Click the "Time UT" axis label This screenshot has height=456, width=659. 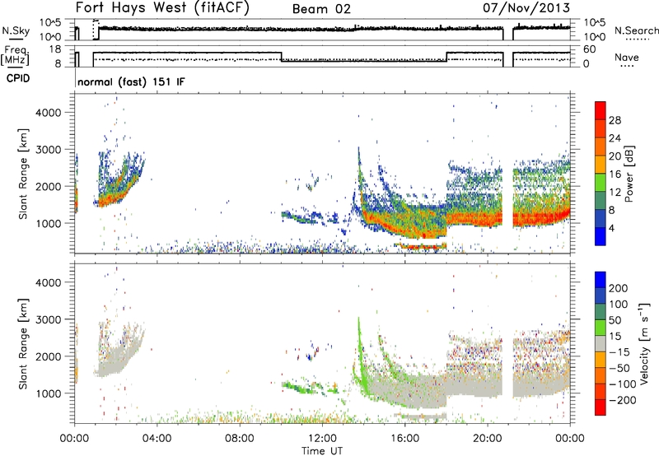click(322, 450)
